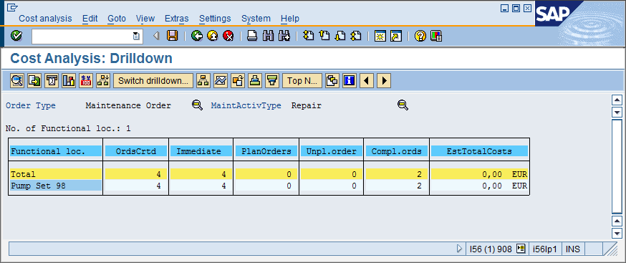Click the Immediate column header
Screen dimensions: 626x263
(x=201, y=151)
